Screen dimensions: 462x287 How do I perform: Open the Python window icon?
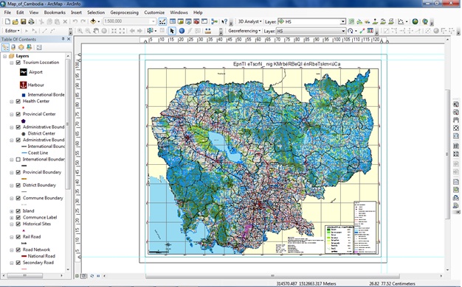click(x=204, y=21)
